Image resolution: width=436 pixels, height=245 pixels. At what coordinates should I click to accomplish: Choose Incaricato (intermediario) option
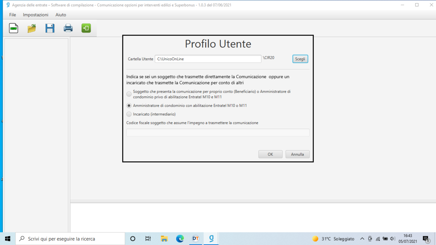pos(129,114)
